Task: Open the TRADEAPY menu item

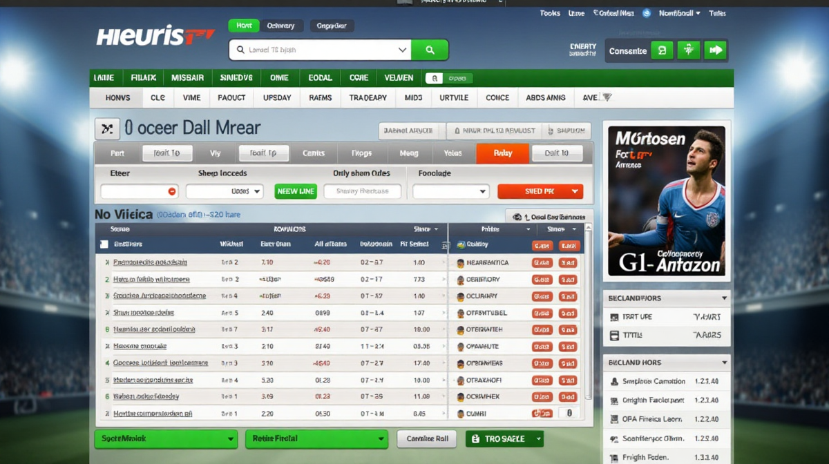Action: tap(368, 98)
